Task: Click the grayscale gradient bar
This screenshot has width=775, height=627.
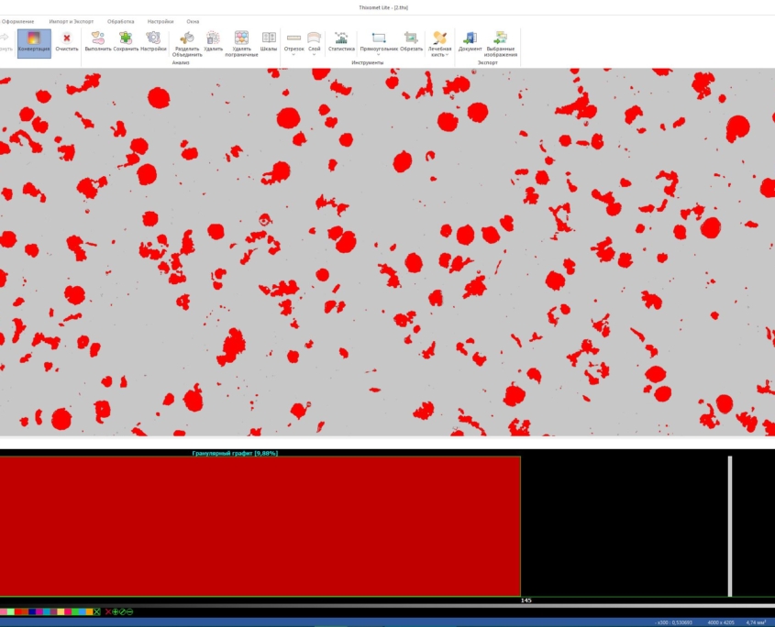Action: click(x=387, y=605)
